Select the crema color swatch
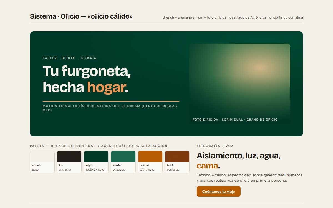Screen dimensions: 333x208 (42, 162)
